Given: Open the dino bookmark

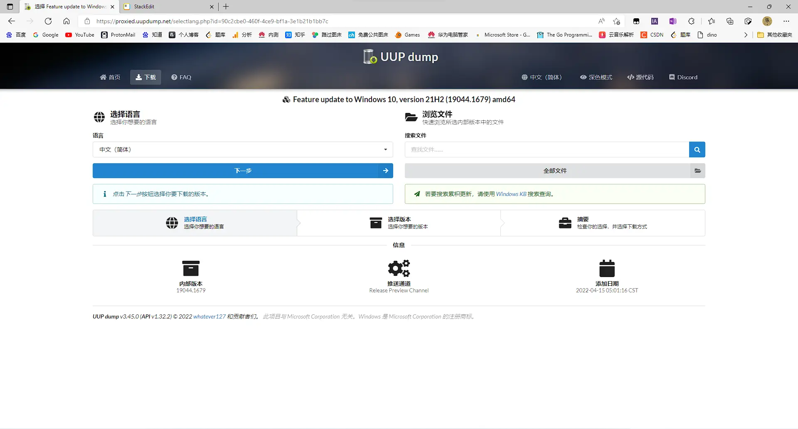Looking at the screenshot, I should point(707,35).
